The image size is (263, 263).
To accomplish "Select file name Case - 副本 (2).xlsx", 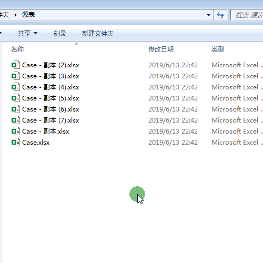I will point(50,65).
